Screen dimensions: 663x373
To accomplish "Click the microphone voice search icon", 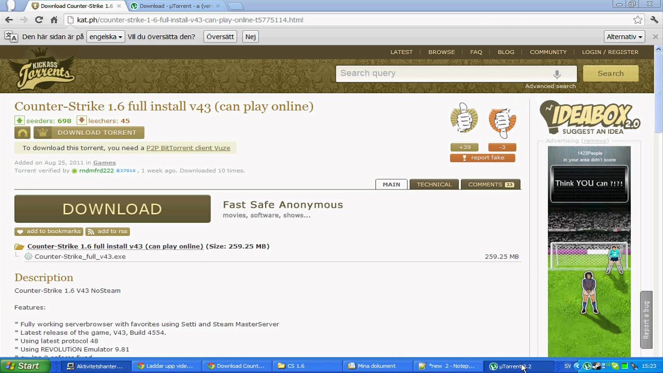I will click(557, 74).
